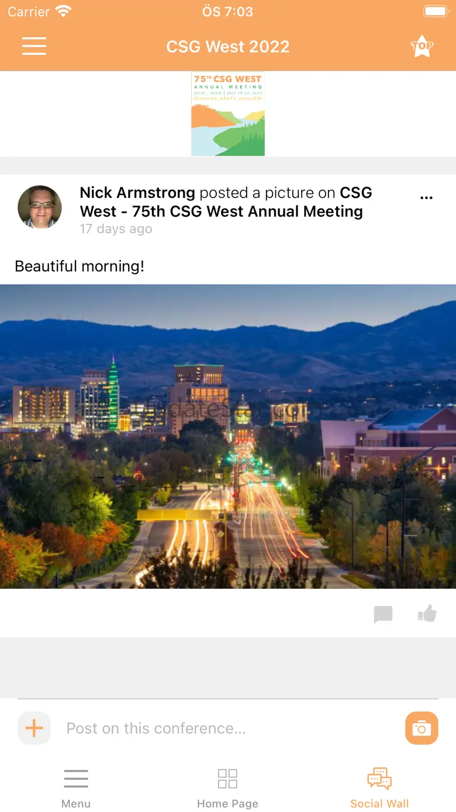Tap the 17 days ago timestamp
Image resolution: width=456 pixels, height=812 pixels.
[x=116, y=229]
